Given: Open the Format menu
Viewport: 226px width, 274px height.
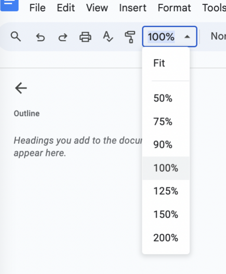Looking at the screenshot, I should [174, 8].
